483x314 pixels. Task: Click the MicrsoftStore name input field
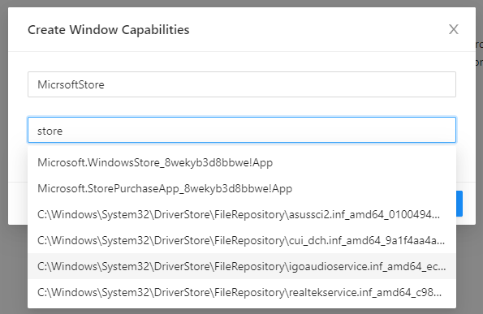[x=242, y=84]
